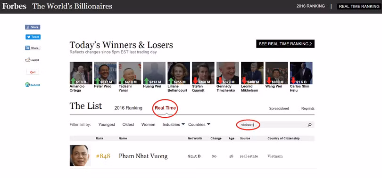Viewport: 382px width, 178px height.
Task: Expand the Industries filter dropdown
Action: 174,124
